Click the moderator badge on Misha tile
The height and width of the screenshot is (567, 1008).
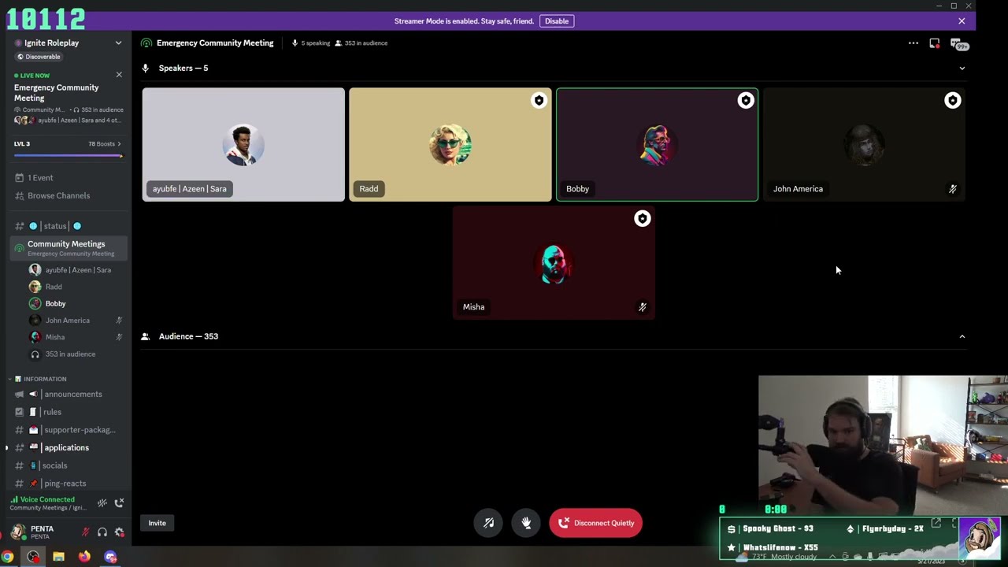point(643,219)
